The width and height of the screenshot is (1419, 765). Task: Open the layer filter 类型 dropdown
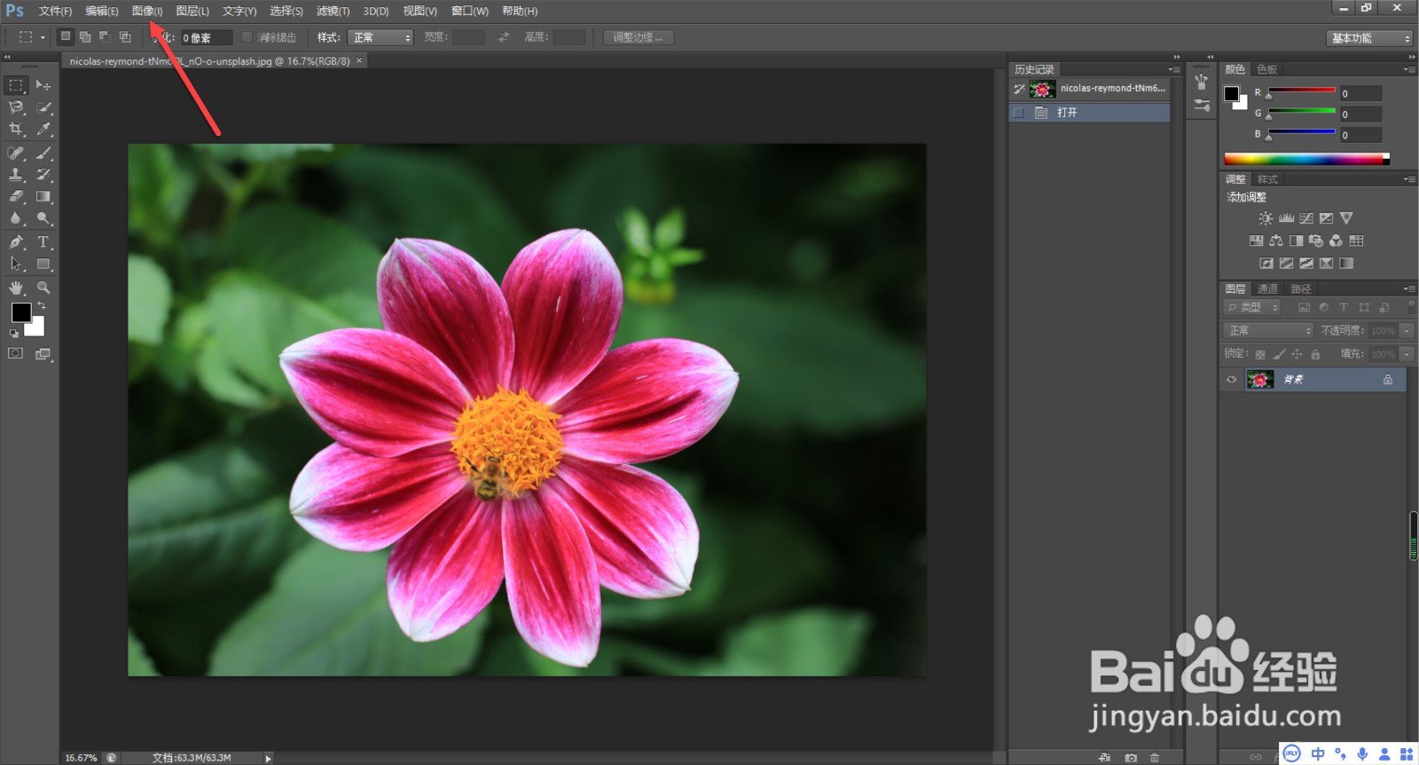[1252, 307]
